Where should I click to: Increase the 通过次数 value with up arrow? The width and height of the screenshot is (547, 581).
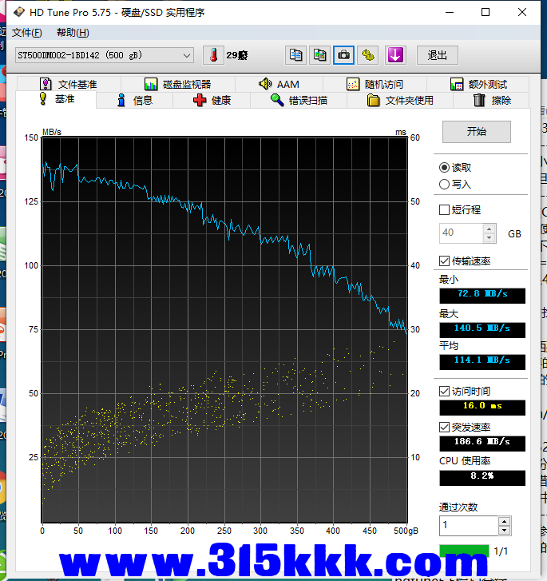pos(504,521)
